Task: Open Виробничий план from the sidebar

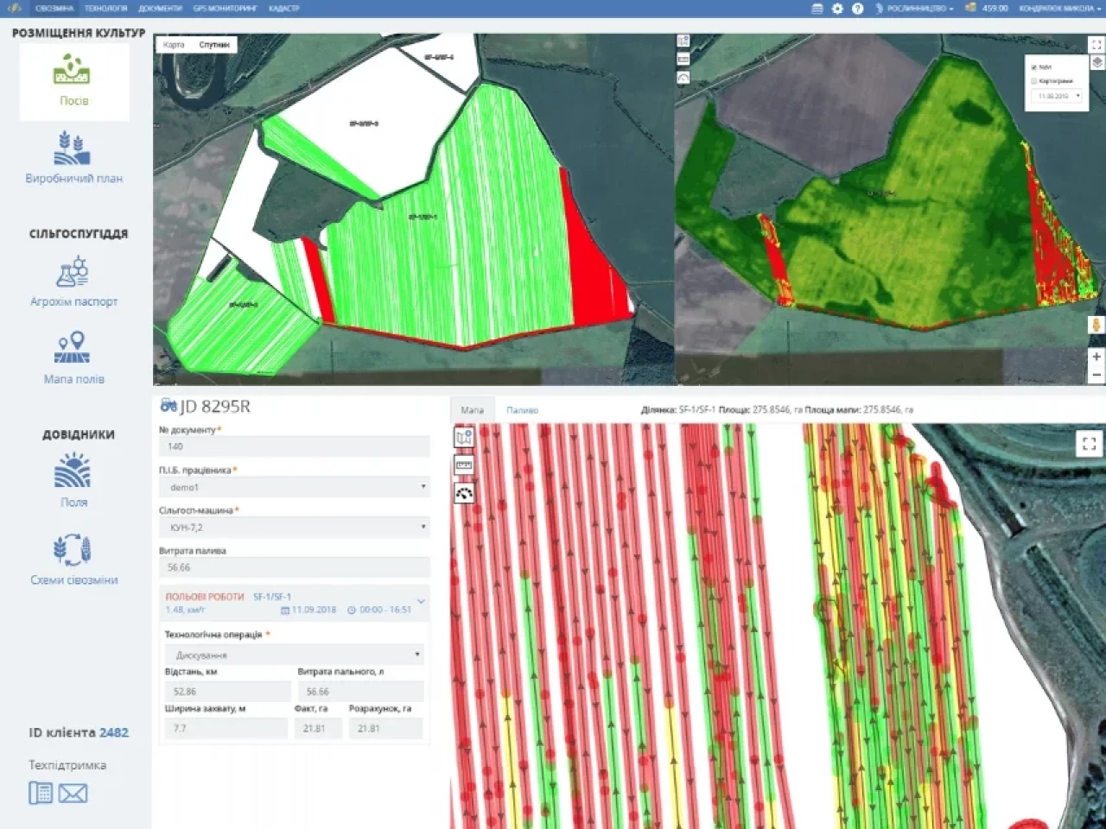Action: tap(73, 157)
